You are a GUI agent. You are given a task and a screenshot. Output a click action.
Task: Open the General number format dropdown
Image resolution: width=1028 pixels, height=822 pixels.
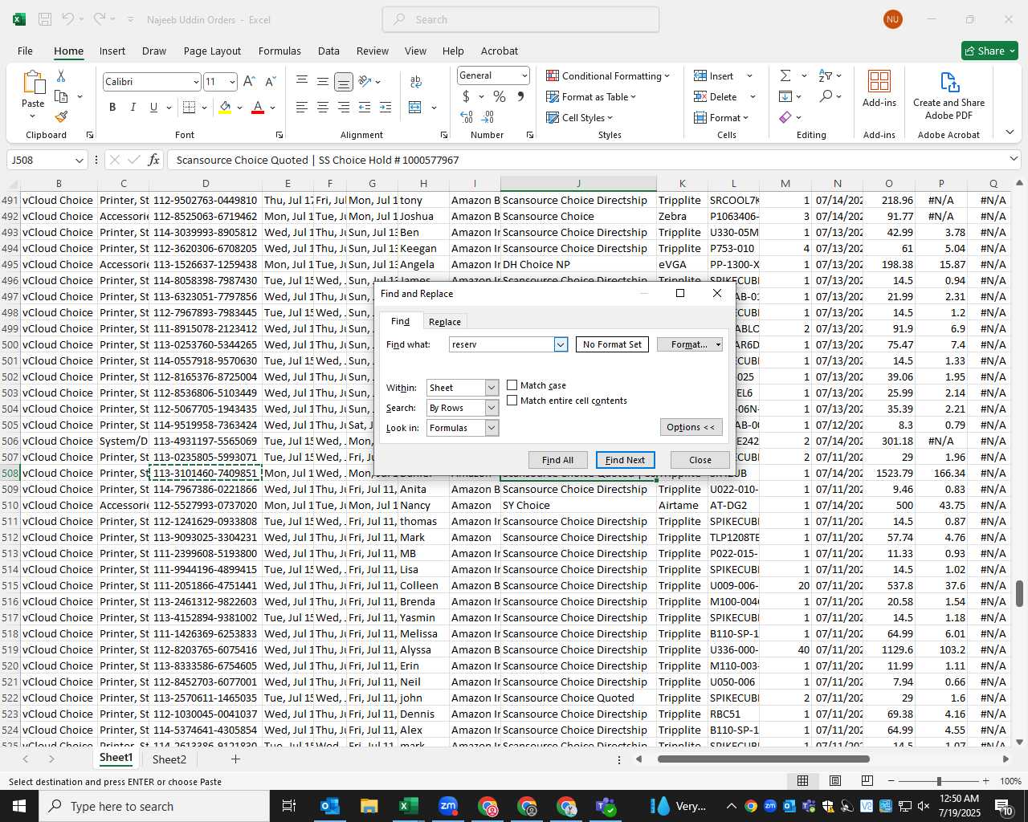click(524, 75)
